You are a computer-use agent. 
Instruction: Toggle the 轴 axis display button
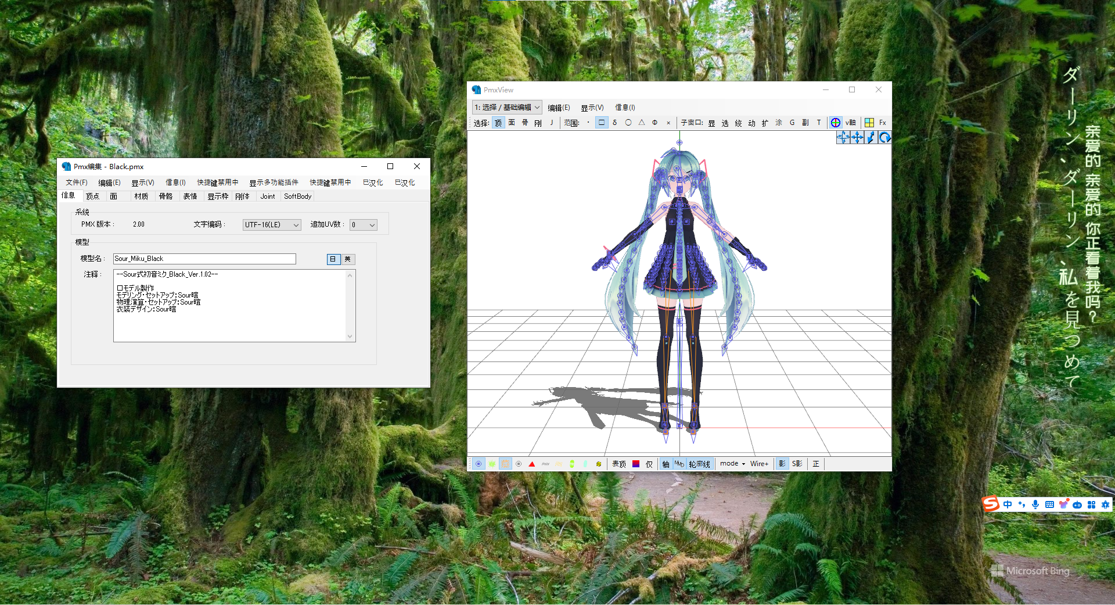(x=666, y=464)
